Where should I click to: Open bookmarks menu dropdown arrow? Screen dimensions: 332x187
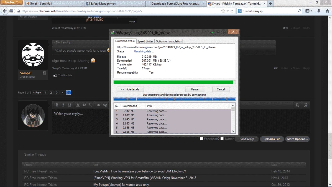pos(311,11)
